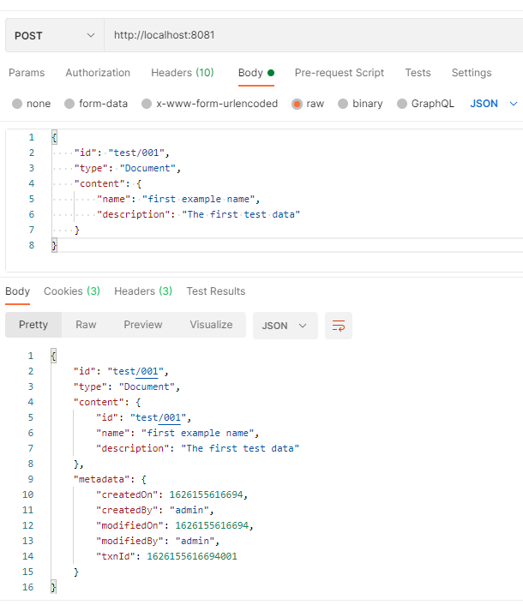Image resolution: width=523 pixels, height=605 pixels.
Task: Click response line number 9 in the gutter
Action: point(31,479)
